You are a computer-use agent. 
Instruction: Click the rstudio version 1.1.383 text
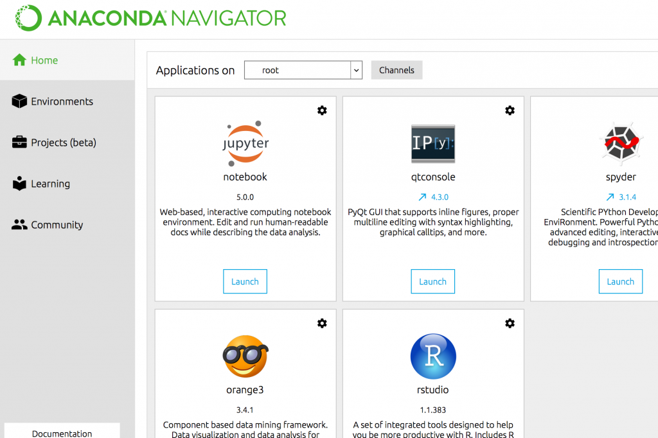pyautogui.click(x=433, y=410)
